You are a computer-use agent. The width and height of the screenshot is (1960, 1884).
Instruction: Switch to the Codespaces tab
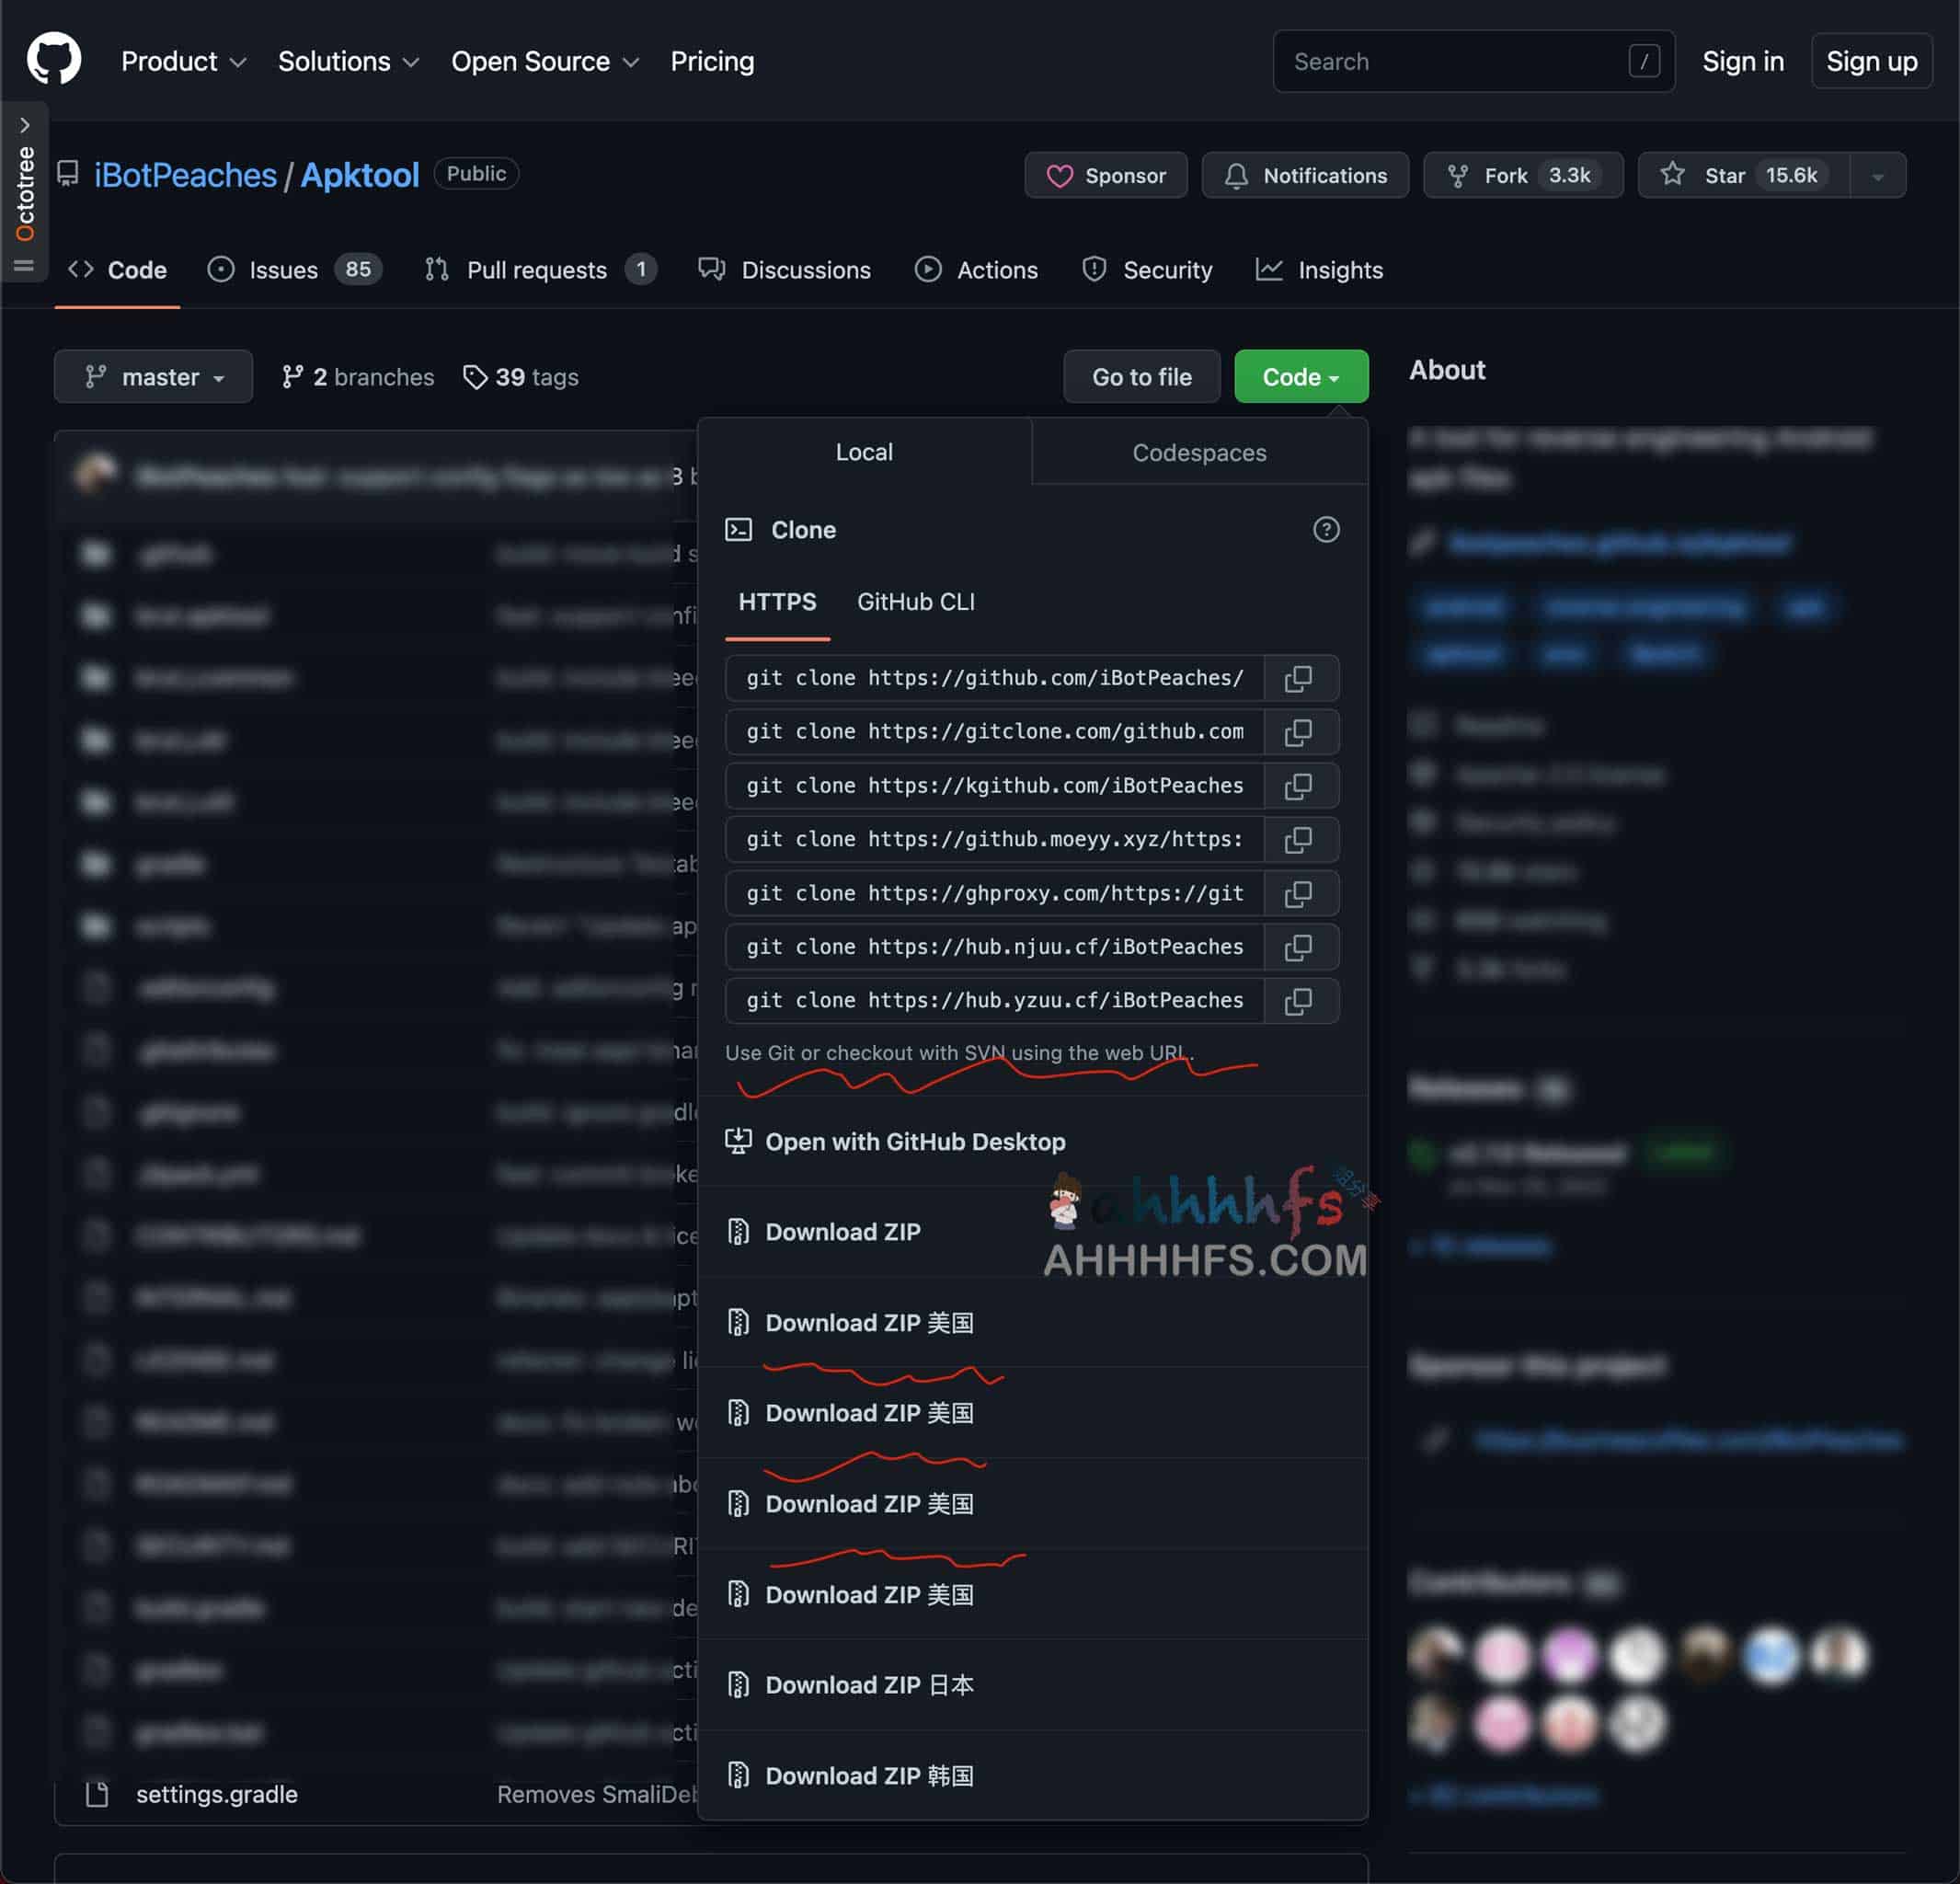click(x=1198, y=452)
